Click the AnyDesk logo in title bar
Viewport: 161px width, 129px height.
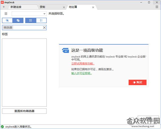(2, 2)
